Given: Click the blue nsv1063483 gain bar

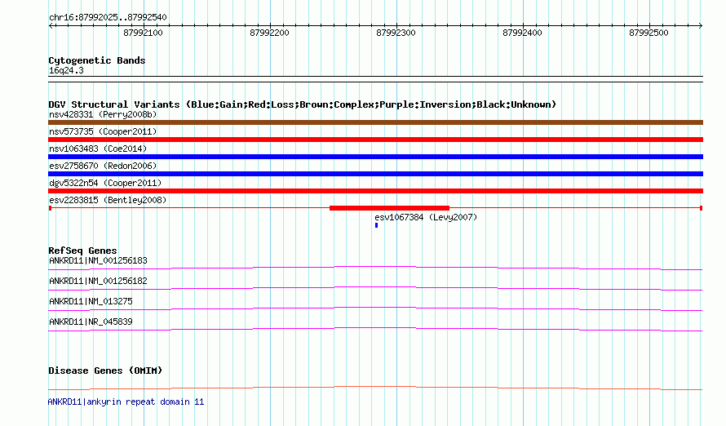Looking at the screenshot, I should [x=375, y=157].
